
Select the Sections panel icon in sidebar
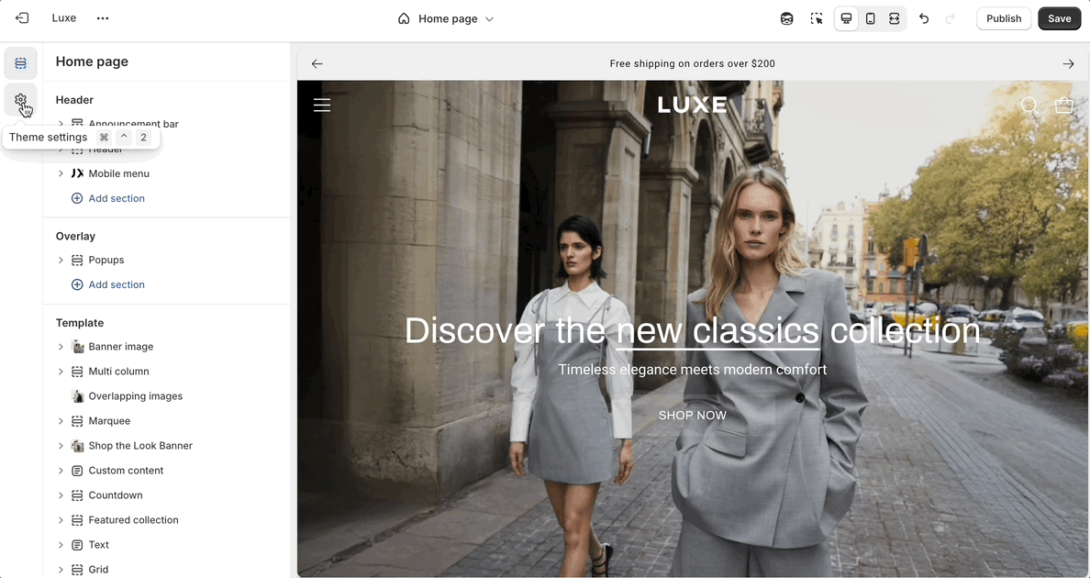tap(20, 63)
